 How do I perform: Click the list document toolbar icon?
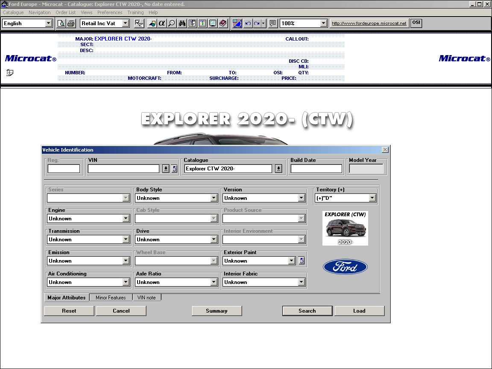point(192,23)
